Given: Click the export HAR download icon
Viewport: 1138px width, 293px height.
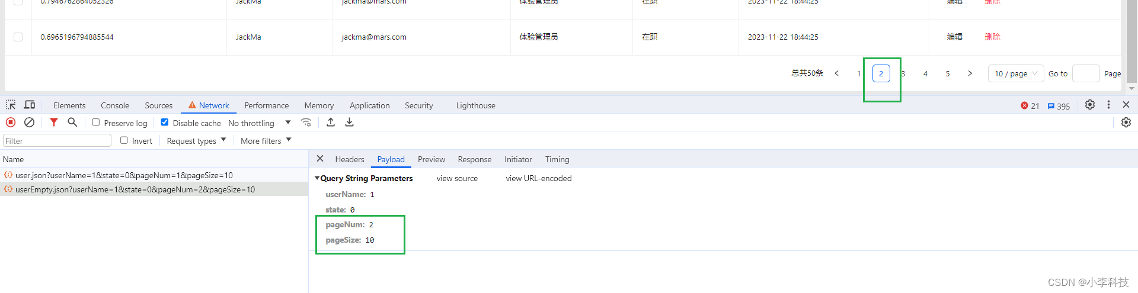Looking at the screenshot, I should click(350, 123).
